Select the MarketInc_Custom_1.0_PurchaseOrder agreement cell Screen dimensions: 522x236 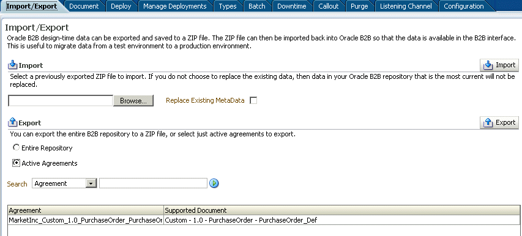pyautogui.click(x=86, y=220)
